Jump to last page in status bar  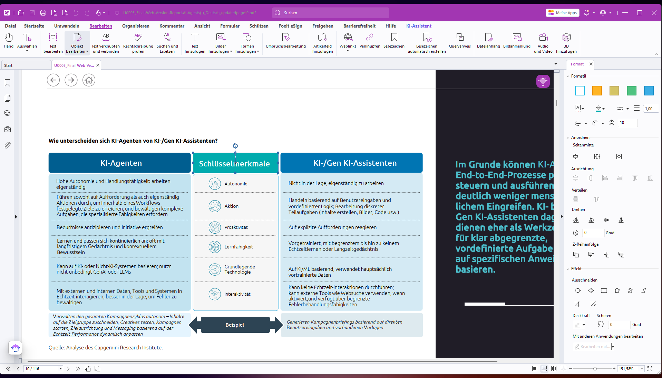78,369
